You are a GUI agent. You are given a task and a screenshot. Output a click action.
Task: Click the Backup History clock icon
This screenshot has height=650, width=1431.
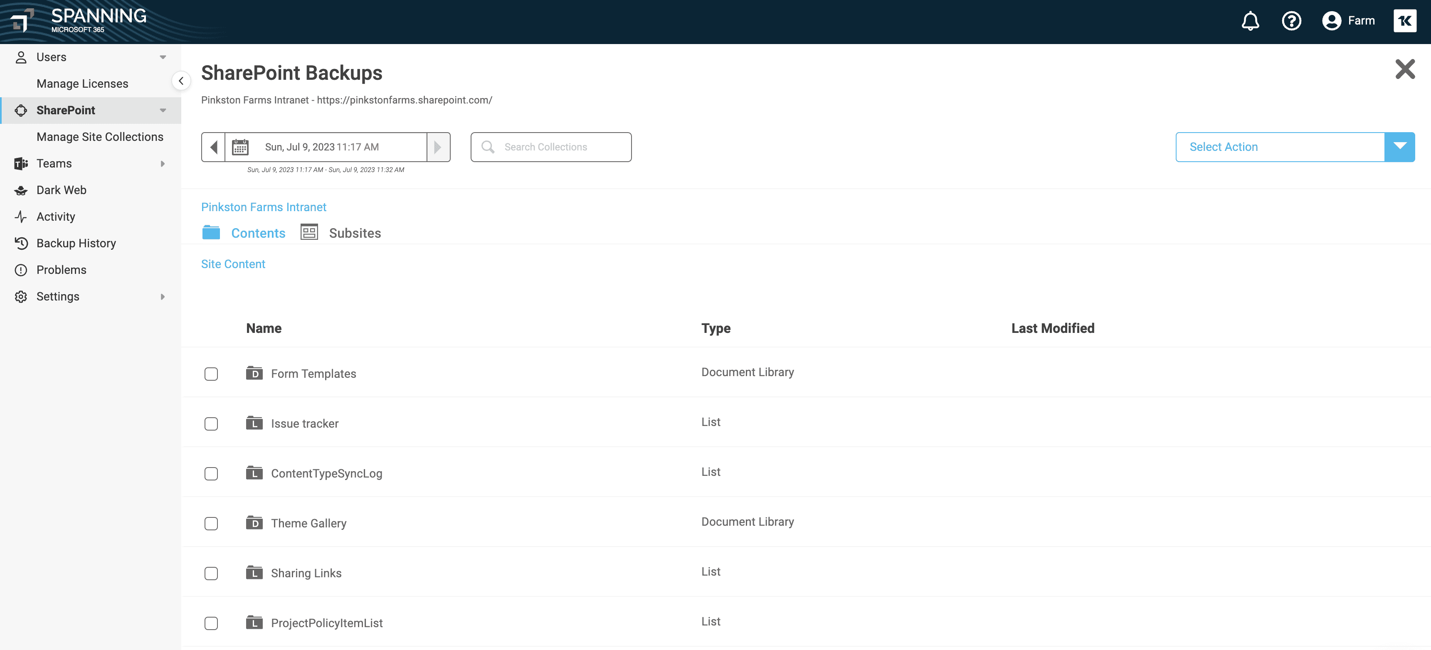pos(21,243)
